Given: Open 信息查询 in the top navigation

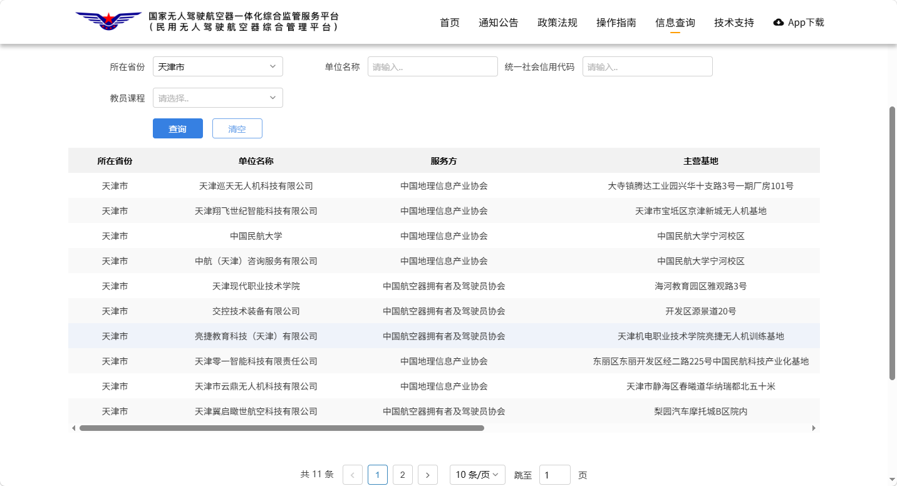Looking at the screenshot, I should 675,23.
